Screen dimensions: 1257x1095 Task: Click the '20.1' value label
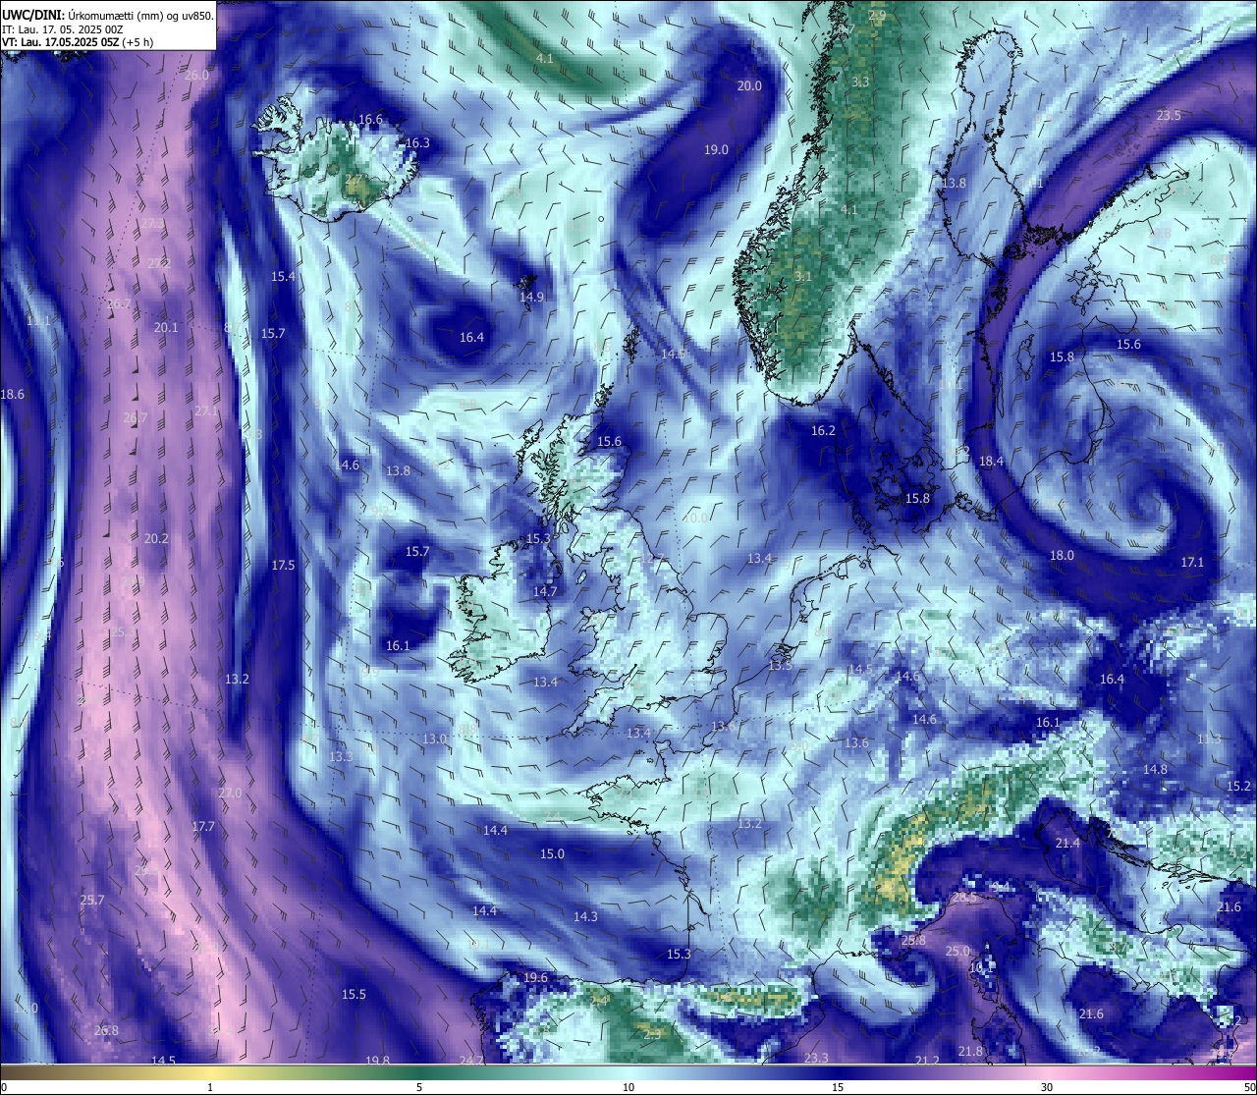pyautogui.click(x=166, y=328)
